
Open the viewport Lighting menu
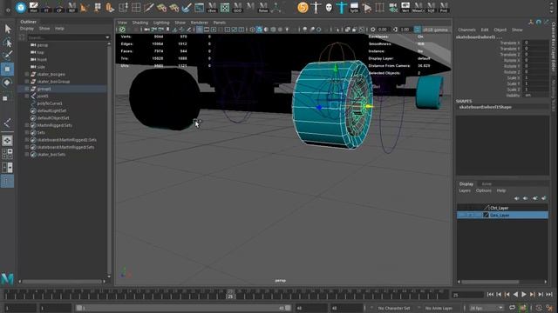[x=161, y=23]
